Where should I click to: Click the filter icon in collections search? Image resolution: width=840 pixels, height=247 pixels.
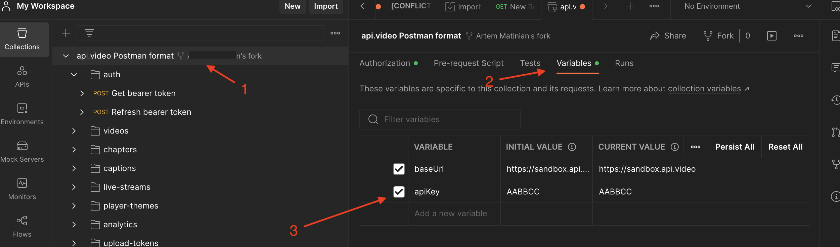(89, 33)
